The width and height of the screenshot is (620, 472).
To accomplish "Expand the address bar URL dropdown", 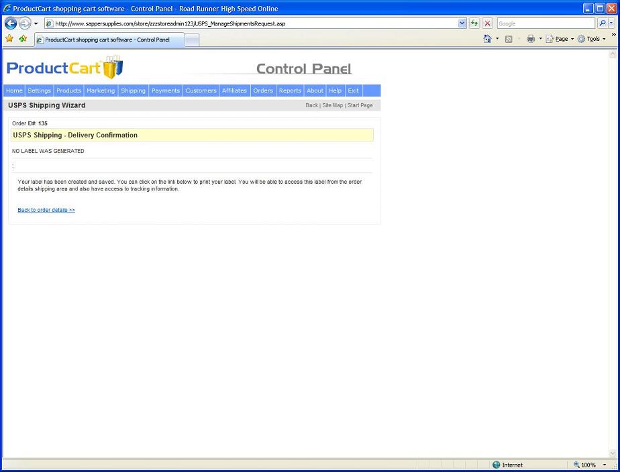I will point(462,23).
